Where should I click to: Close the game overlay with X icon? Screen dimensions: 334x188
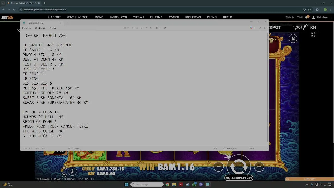pos(18,30)
